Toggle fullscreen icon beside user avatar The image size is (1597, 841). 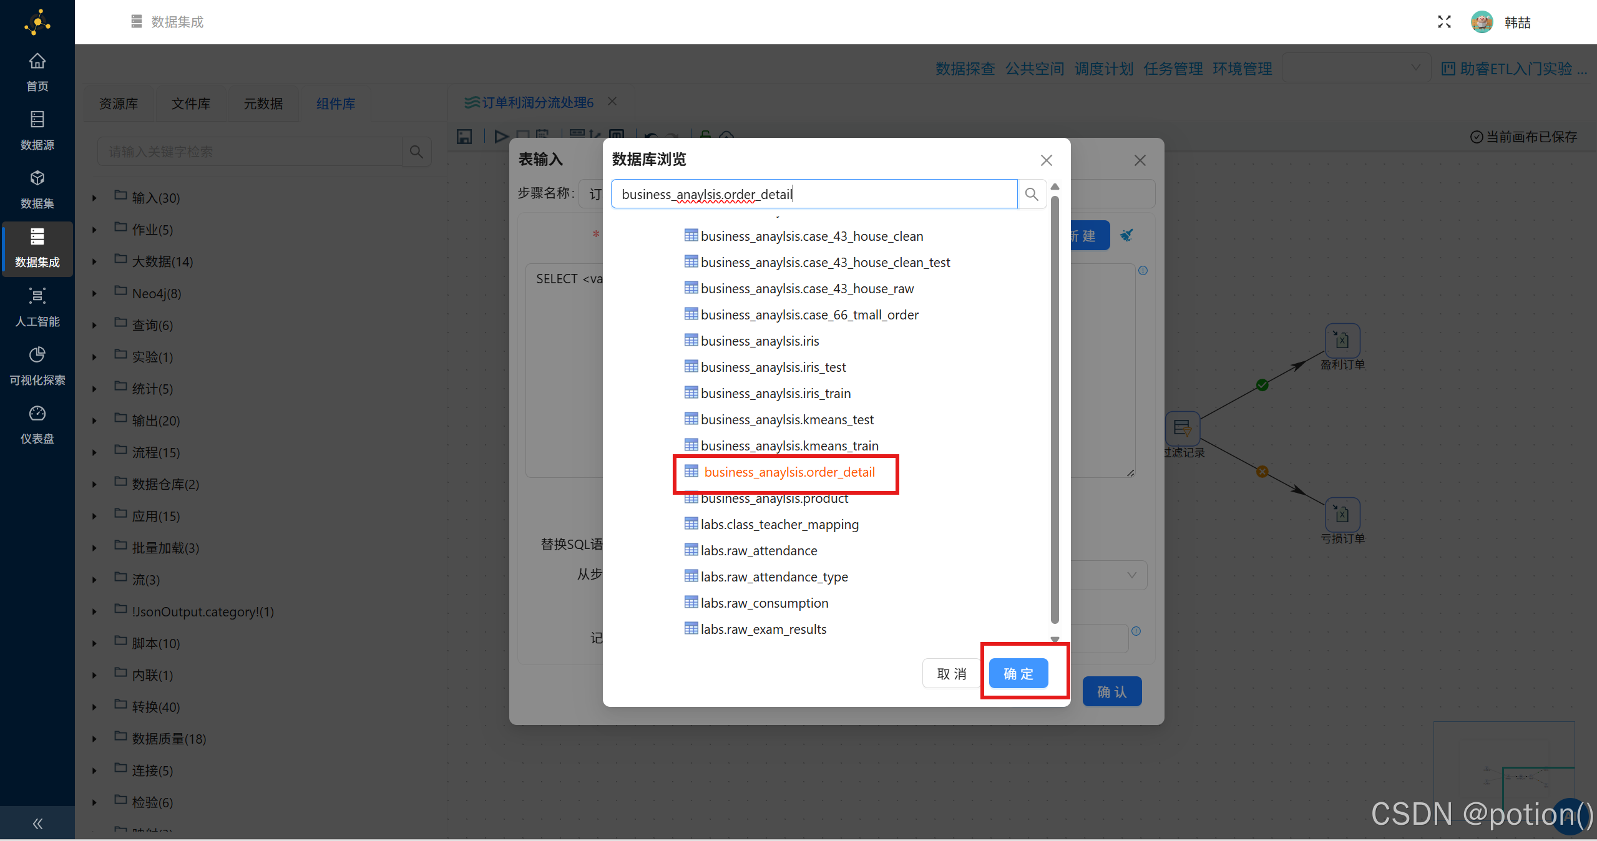coord(1444,22)
